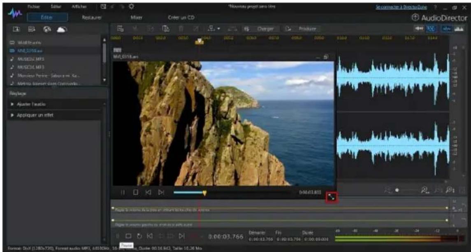Click the save project icon beside Afficher

pyautogui.click(x=103, y=6)
